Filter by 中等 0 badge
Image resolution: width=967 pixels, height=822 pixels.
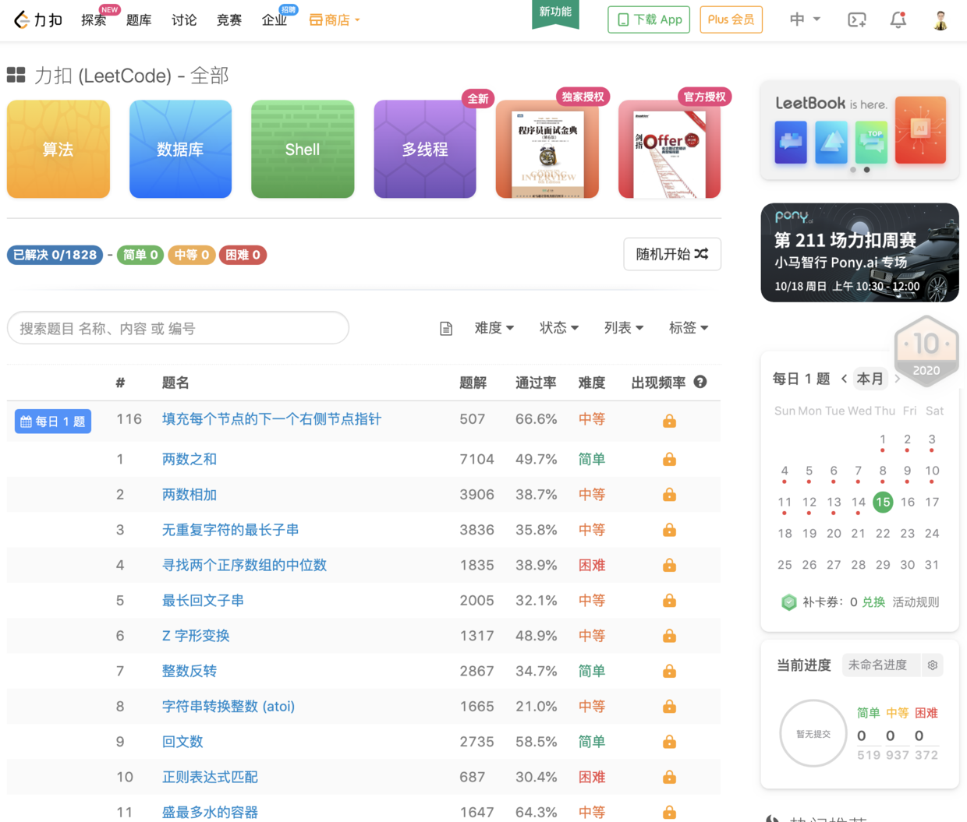click(x=192, y=255)
